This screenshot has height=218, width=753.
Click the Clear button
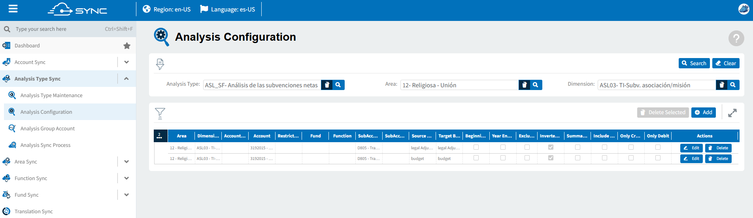point(726,63)
